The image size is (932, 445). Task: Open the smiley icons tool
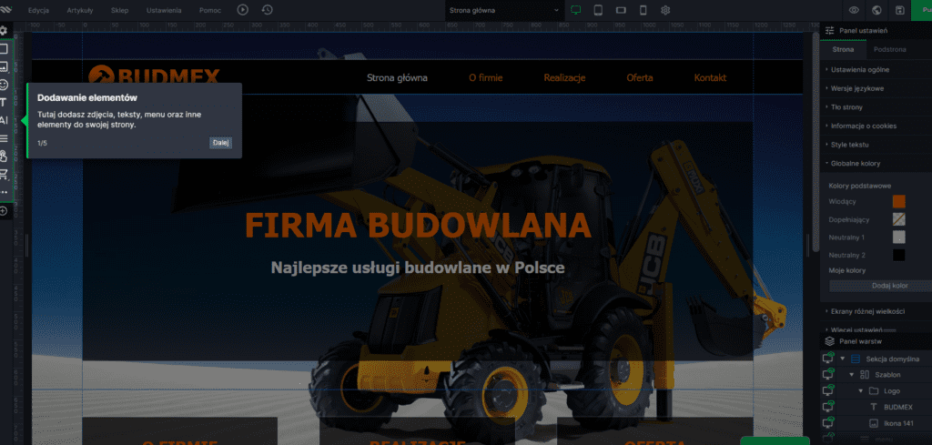click(4, 85)
